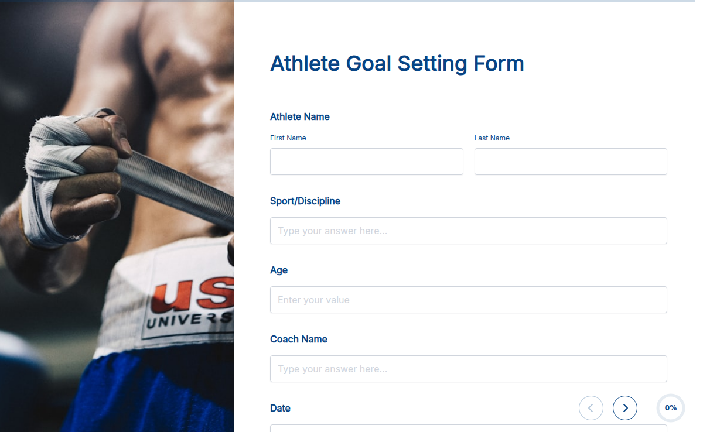Click the Date question label
Screen dimensions: 703x432
coord(280,408)
